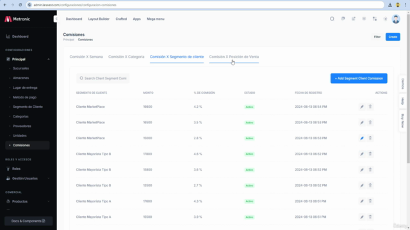Edit the Mayorista Tipo A 17600 row
This screenshot has height=230, width=410.
pos(362,201)
